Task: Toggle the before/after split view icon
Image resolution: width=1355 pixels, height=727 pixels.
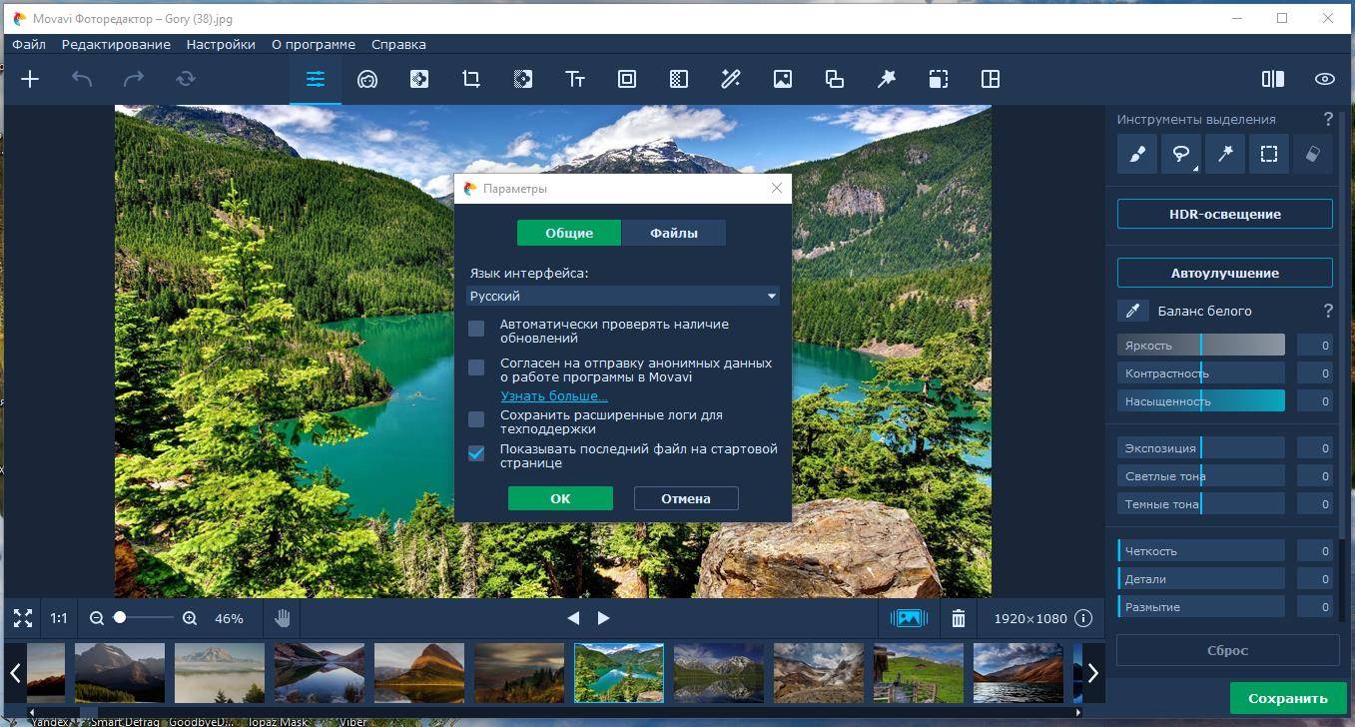Action: pyautogui.click(x=1273, y=79)
